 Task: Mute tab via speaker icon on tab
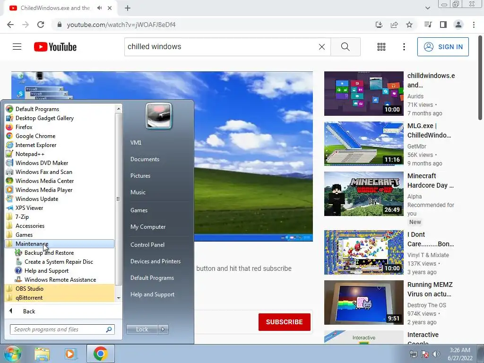click(x=99, y=8)
